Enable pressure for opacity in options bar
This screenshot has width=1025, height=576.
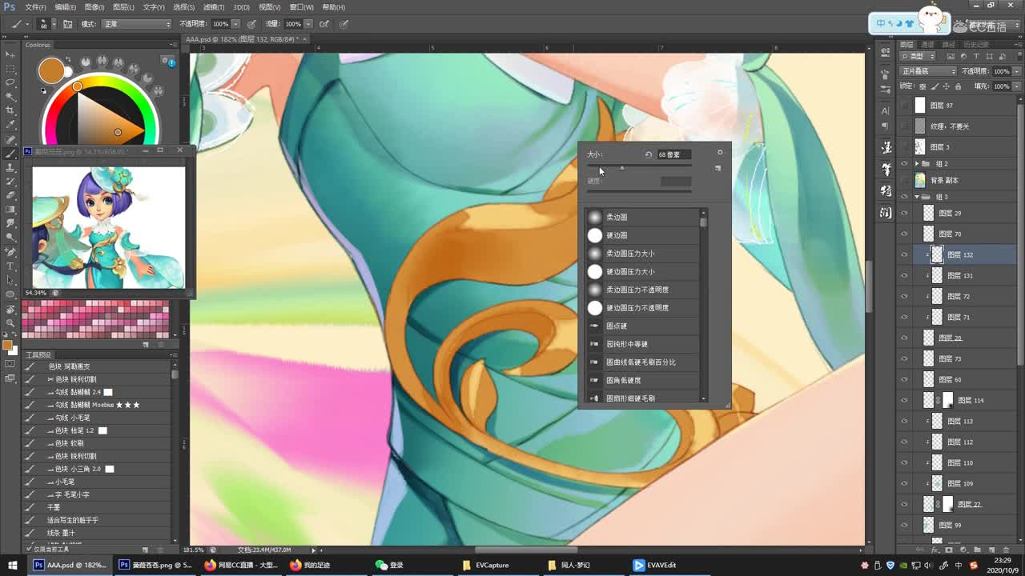click(x=251, y=24)
